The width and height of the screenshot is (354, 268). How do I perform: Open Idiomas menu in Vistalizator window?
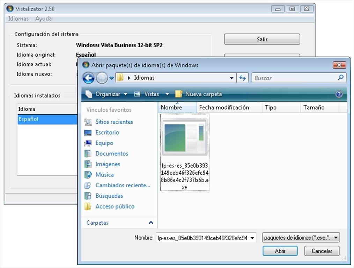pos(18,19)
